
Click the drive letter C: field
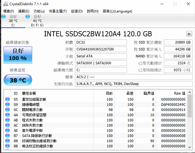point(101,70)
